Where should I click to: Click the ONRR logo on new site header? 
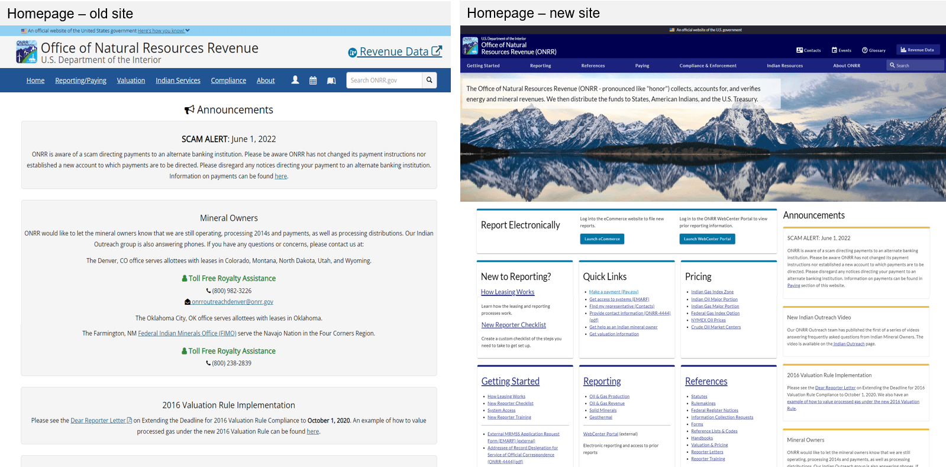(x=470, y=46)
